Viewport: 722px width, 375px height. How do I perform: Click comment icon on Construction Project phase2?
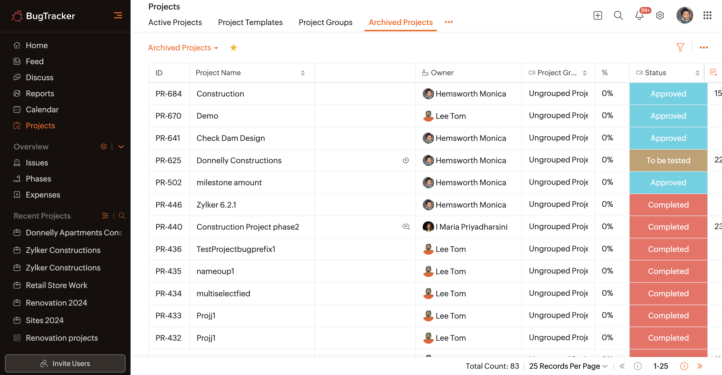tap(406, 227)
